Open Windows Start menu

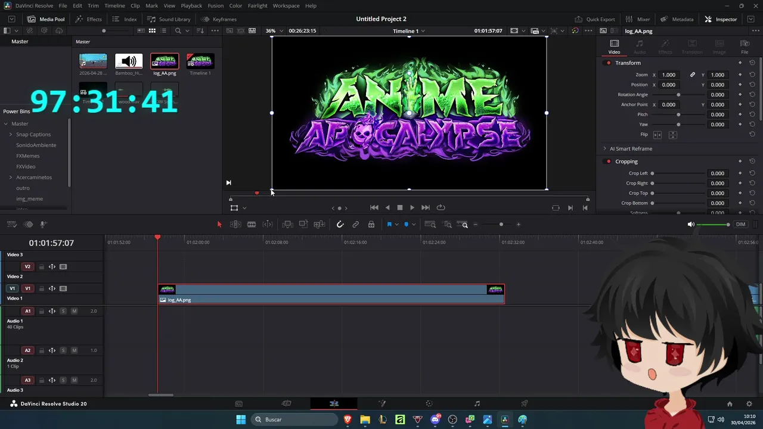point(241,420)
